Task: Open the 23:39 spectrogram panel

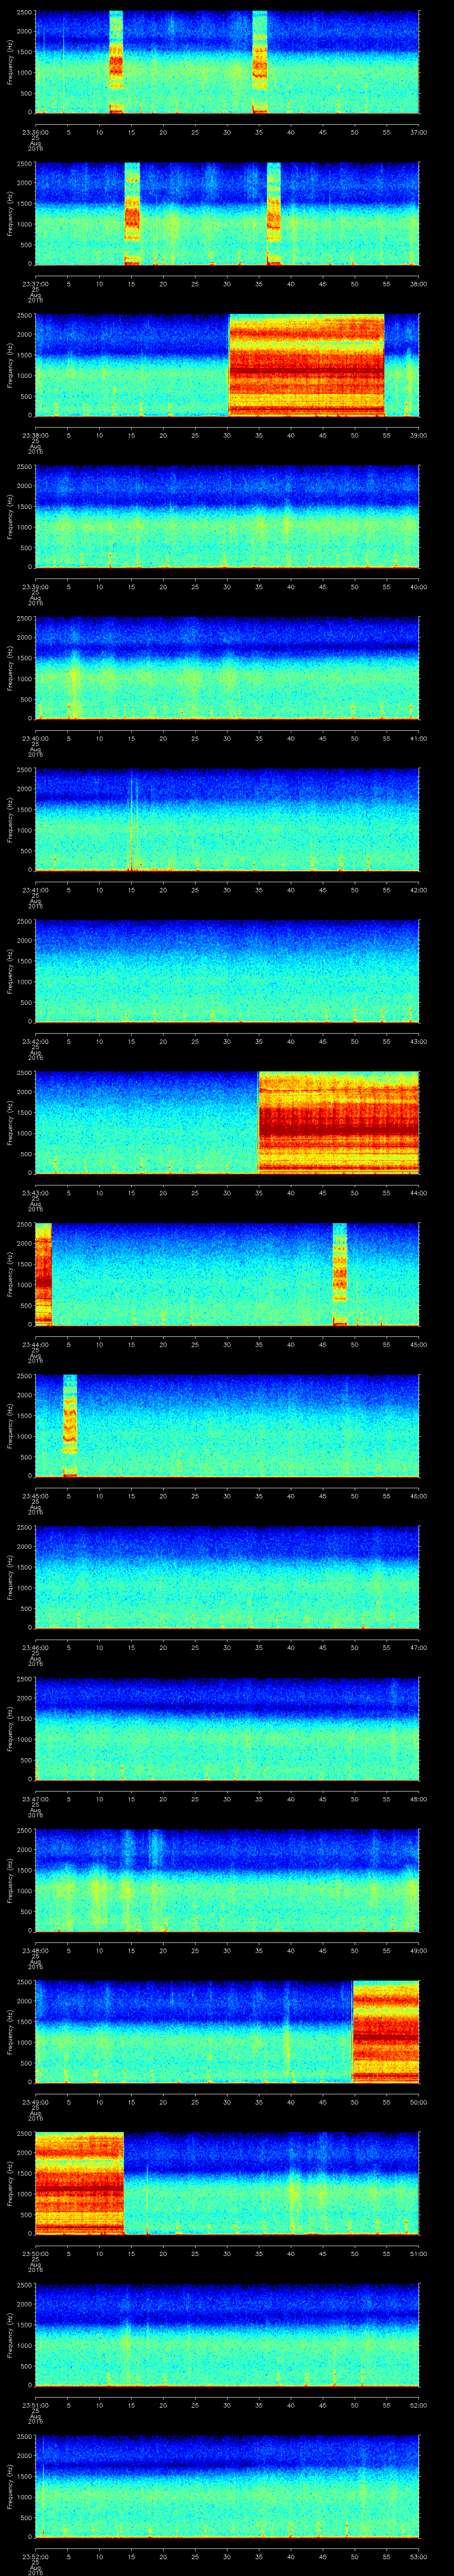Action: coord(227,516)
